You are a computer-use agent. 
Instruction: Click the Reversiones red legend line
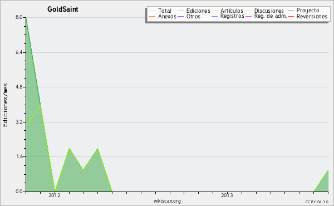point(291,16)
